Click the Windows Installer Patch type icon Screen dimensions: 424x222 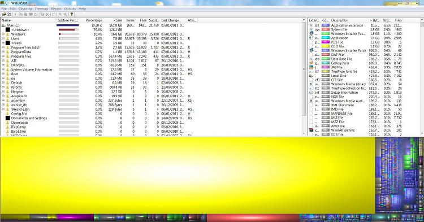(x=311, y=50)
